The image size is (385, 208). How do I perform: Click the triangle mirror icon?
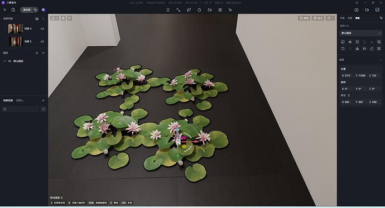click(350, 42)
